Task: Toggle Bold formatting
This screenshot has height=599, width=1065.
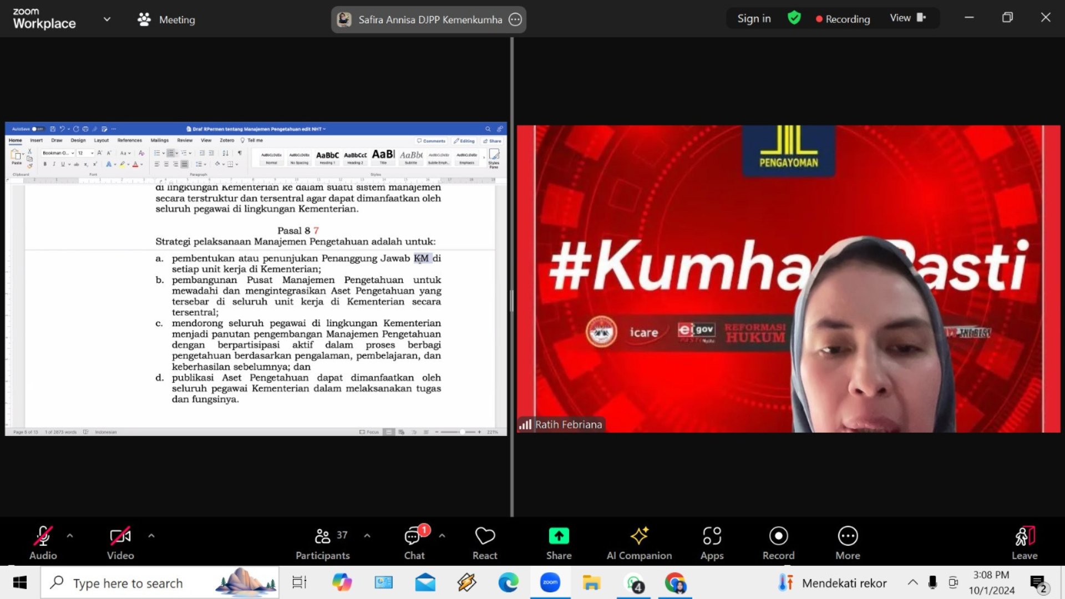Action: [45, 164]
